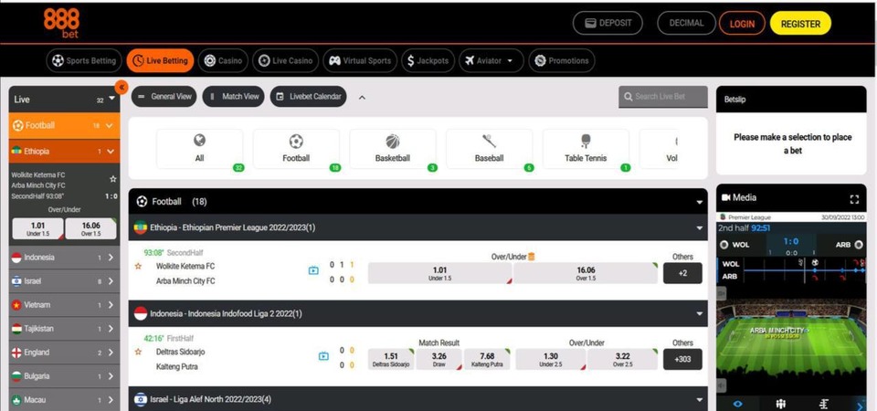The height and width of the screenshot is (411, 877).
Task: Click the next arrow in Media panel
Action: [x=860, y=405]
